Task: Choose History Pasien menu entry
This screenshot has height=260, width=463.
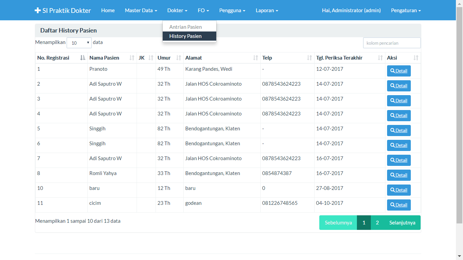Action: (185, 36)
